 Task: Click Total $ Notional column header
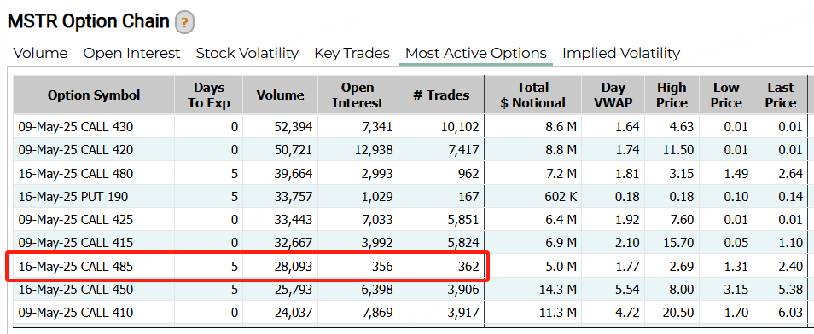point(533,95)
